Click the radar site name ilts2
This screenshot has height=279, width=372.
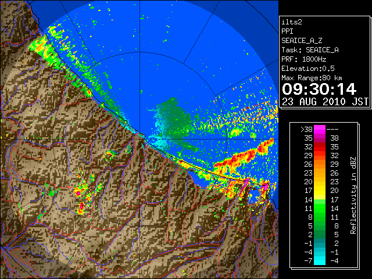pyautogui.click(x=292, y=22)
